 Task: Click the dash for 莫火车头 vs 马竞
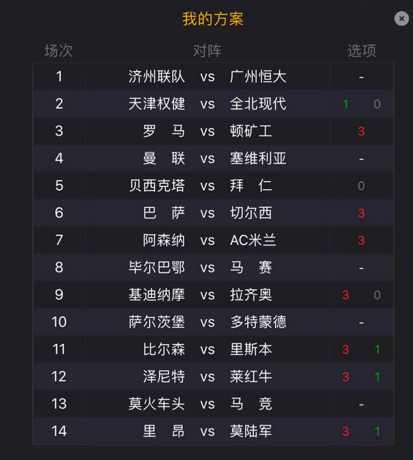click(x=361, y=405)
